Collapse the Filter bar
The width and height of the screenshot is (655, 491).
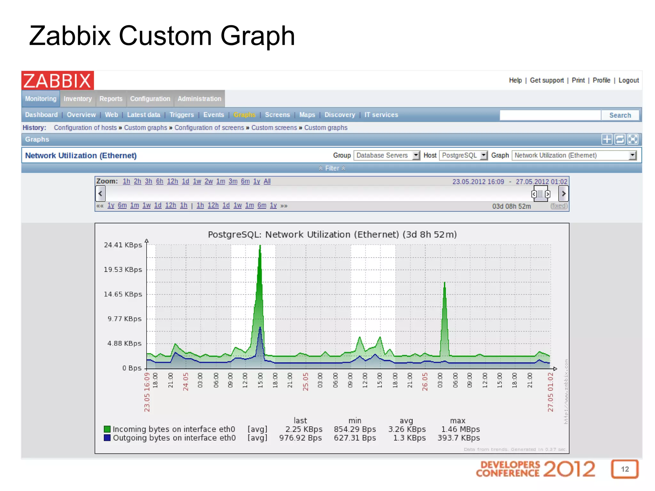click(332, 168)
